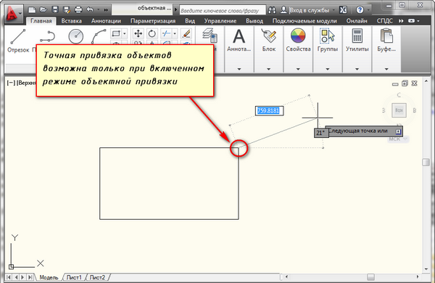Select the Circle tool icon

click(x=75, y=36)
